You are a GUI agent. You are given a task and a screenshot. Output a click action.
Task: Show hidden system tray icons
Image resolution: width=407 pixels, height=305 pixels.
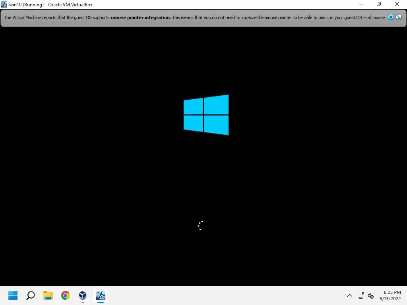[x=350, y=295]
